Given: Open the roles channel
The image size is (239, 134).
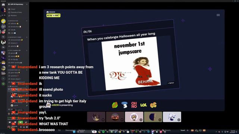Looking at the screenshot, I should [x=12, y=33].
